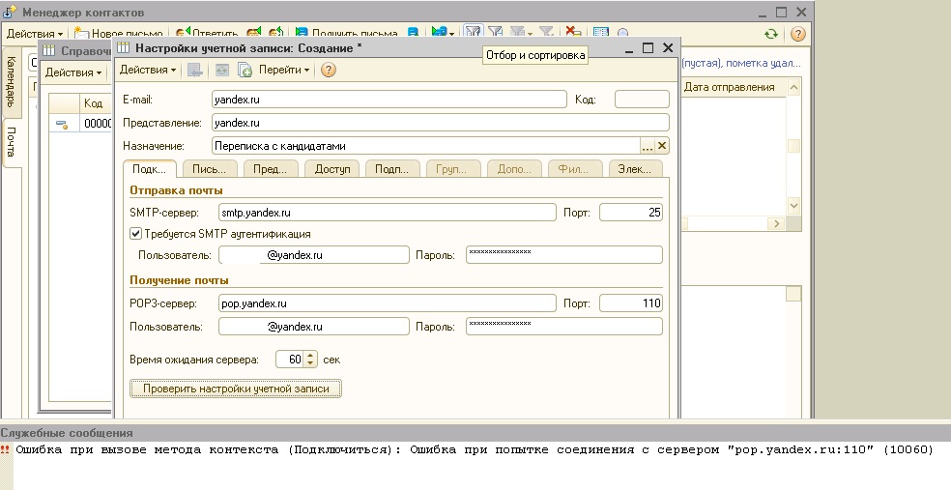Click the grayed save-and-close icon next to Действия
This screenshot has width=951, height=490.
pos(194,71)
